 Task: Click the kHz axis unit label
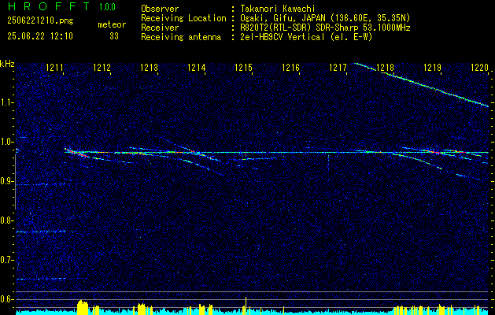click(x=7, y=64)
